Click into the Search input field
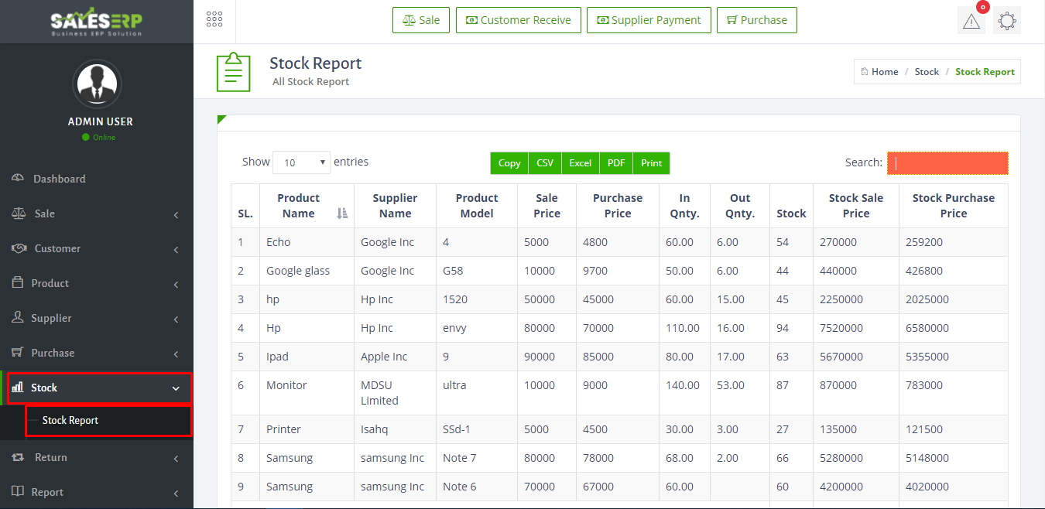 947,163
